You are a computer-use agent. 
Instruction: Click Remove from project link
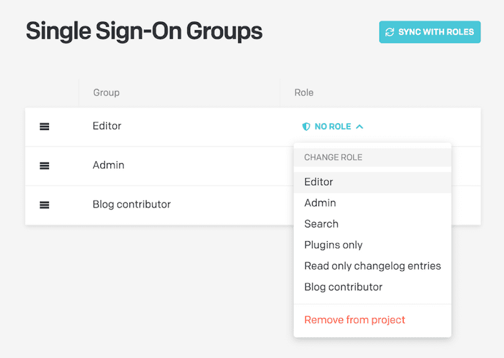coord(354,320)
